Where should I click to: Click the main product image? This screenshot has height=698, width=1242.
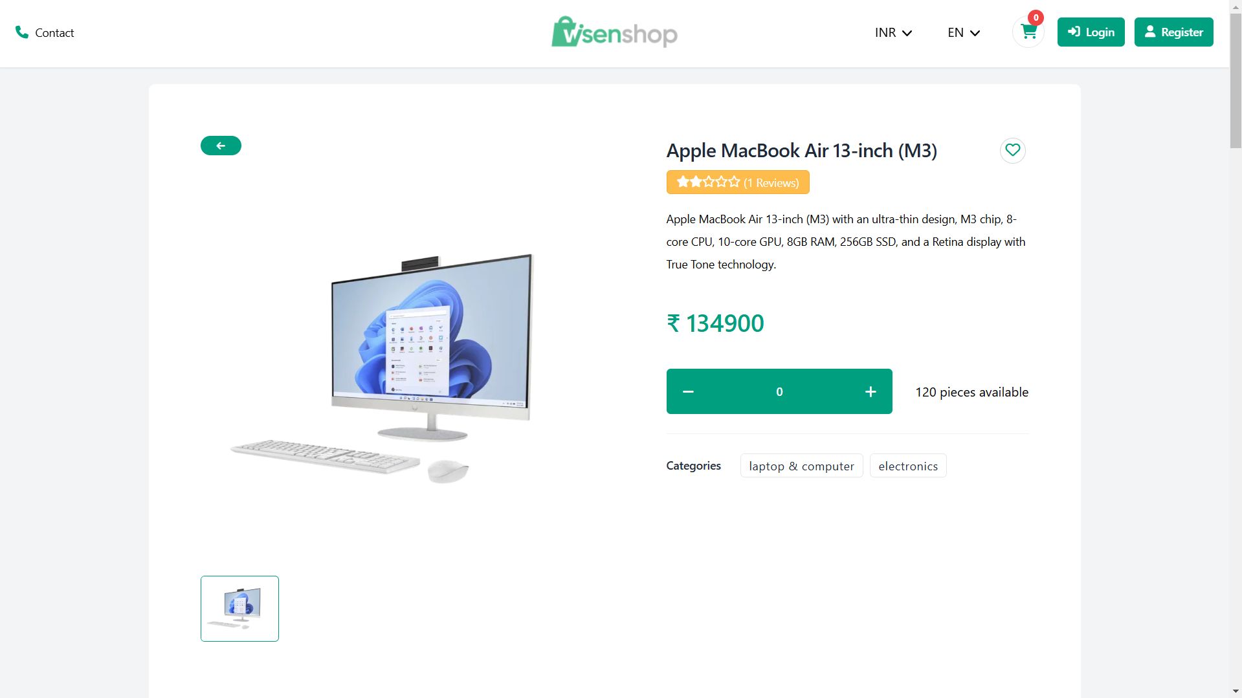(382, 369)
